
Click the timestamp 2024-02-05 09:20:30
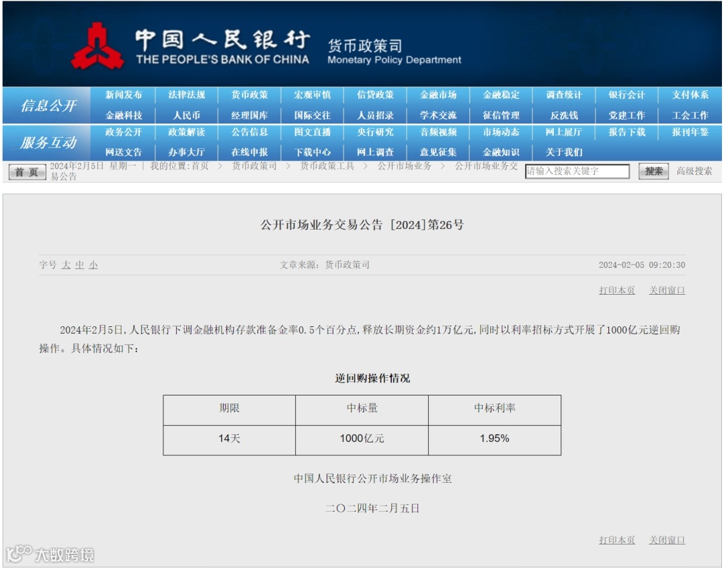point(642,265)
